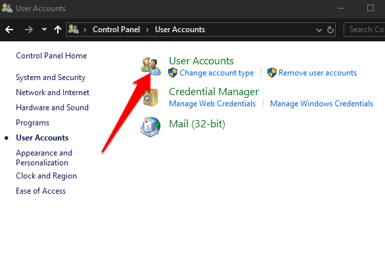The image size is (385, 273).
Task: Expand chevron before Control Panel breadcrumb
Action: (85, 30)
